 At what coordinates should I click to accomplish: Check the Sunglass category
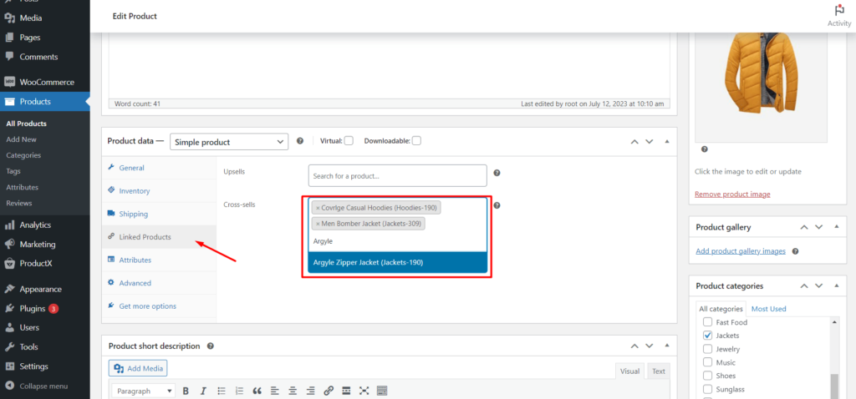(x=707, y=389)
